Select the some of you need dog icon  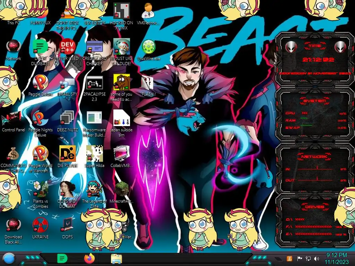(121, 88)
